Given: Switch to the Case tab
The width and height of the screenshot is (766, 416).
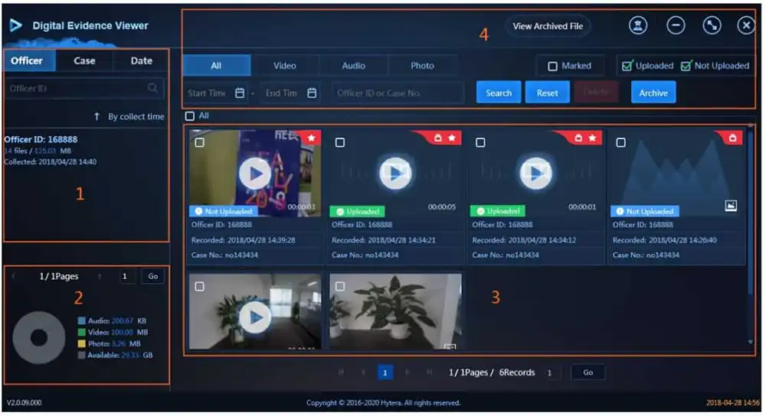Looking at the screenshot, I should (84, 61).
